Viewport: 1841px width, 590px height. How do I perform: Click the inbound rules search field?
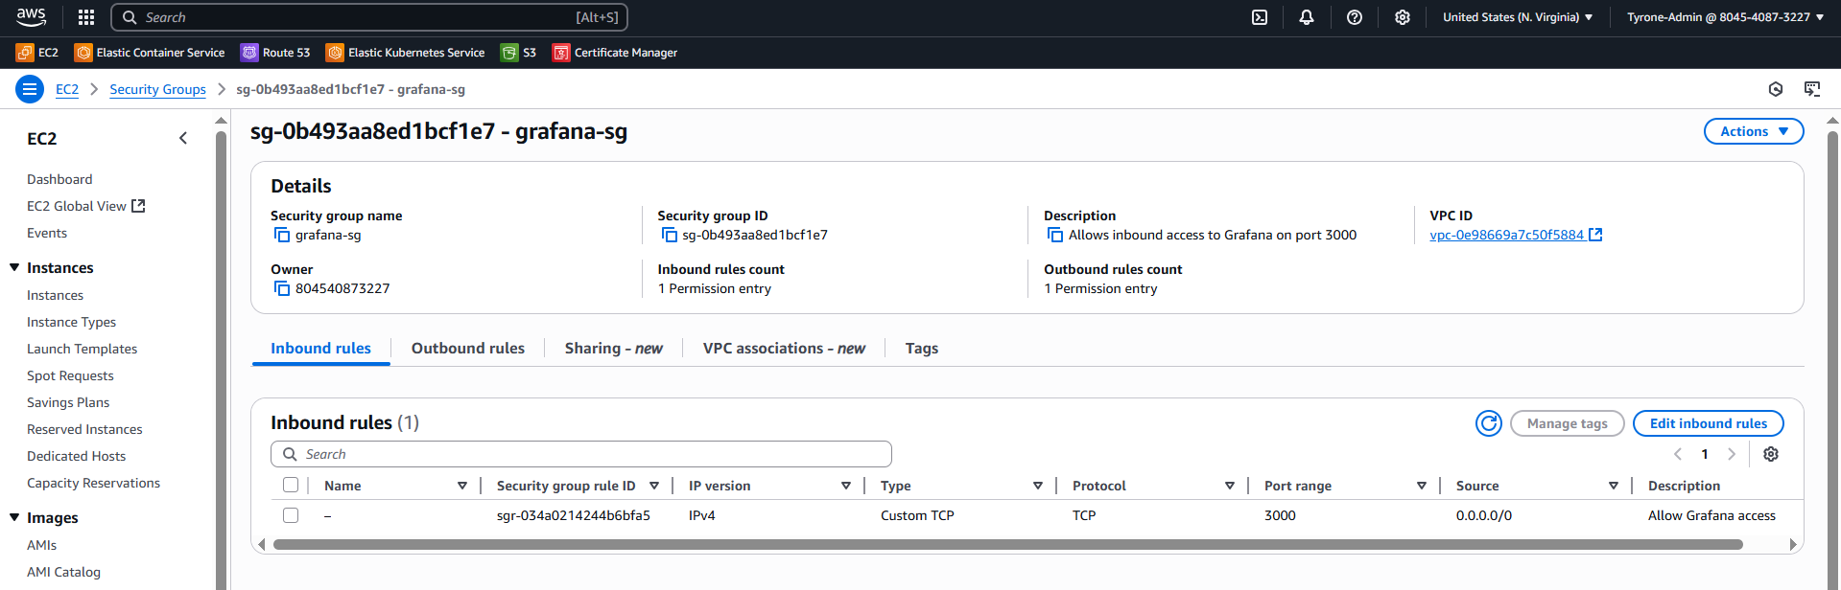coord(581,454)
